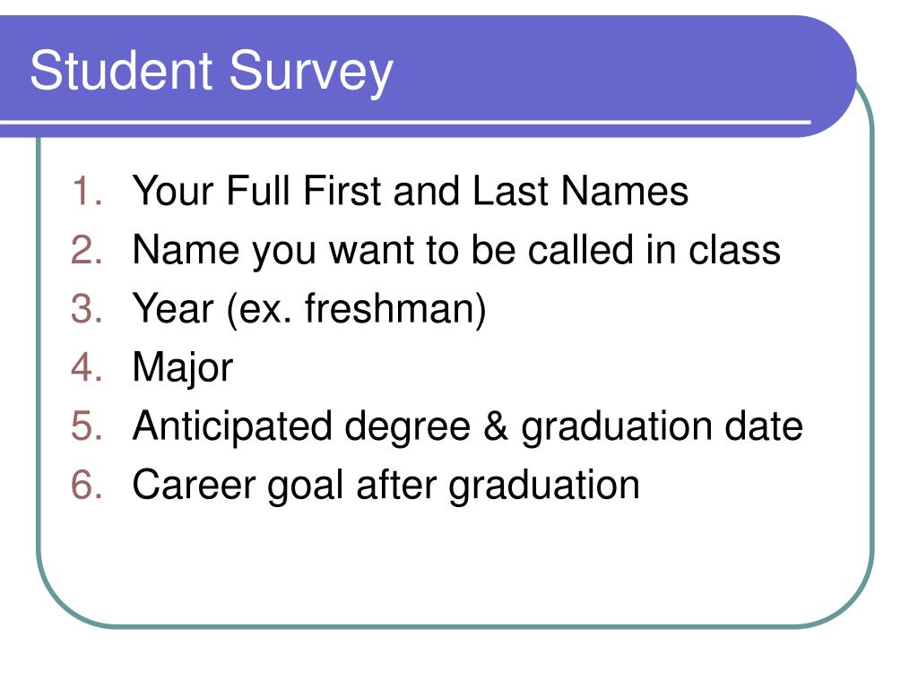Image resolution: width=918 pixels, height=688 pixels.
Task: Click the 'Year (ex. freshman)' line
Action: tap(309, 309)
